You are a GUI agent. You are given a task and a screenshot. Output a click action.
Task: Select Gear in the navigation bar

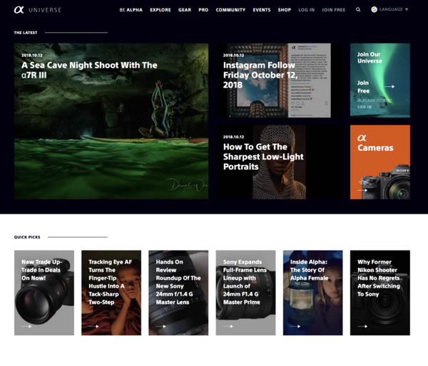click(x=184, y=10)
